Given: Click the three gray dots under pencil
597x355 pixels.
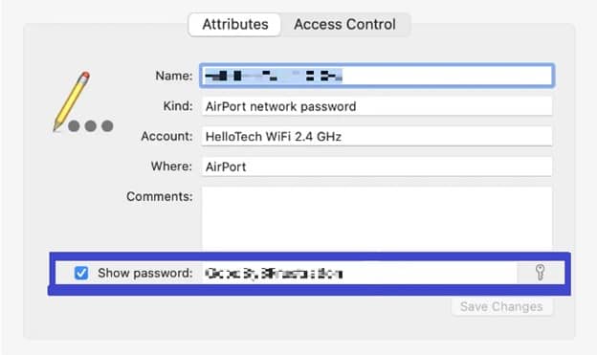Looking at the screenshot, I should pos(91,125).
